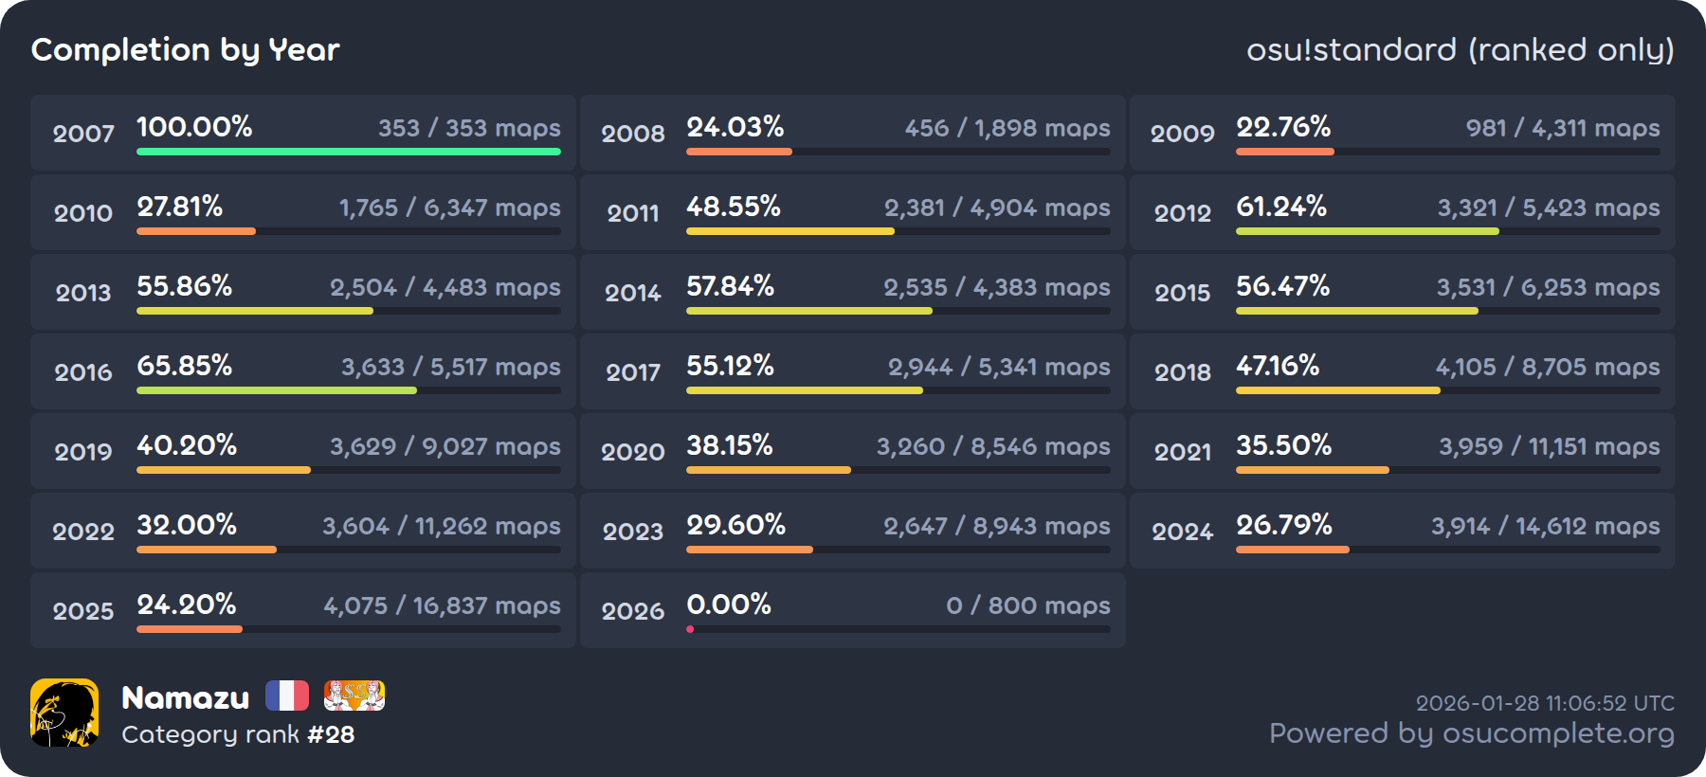Click the 3,959 / 11,151 maps count
The image size is (1706, 777).
1549,446
